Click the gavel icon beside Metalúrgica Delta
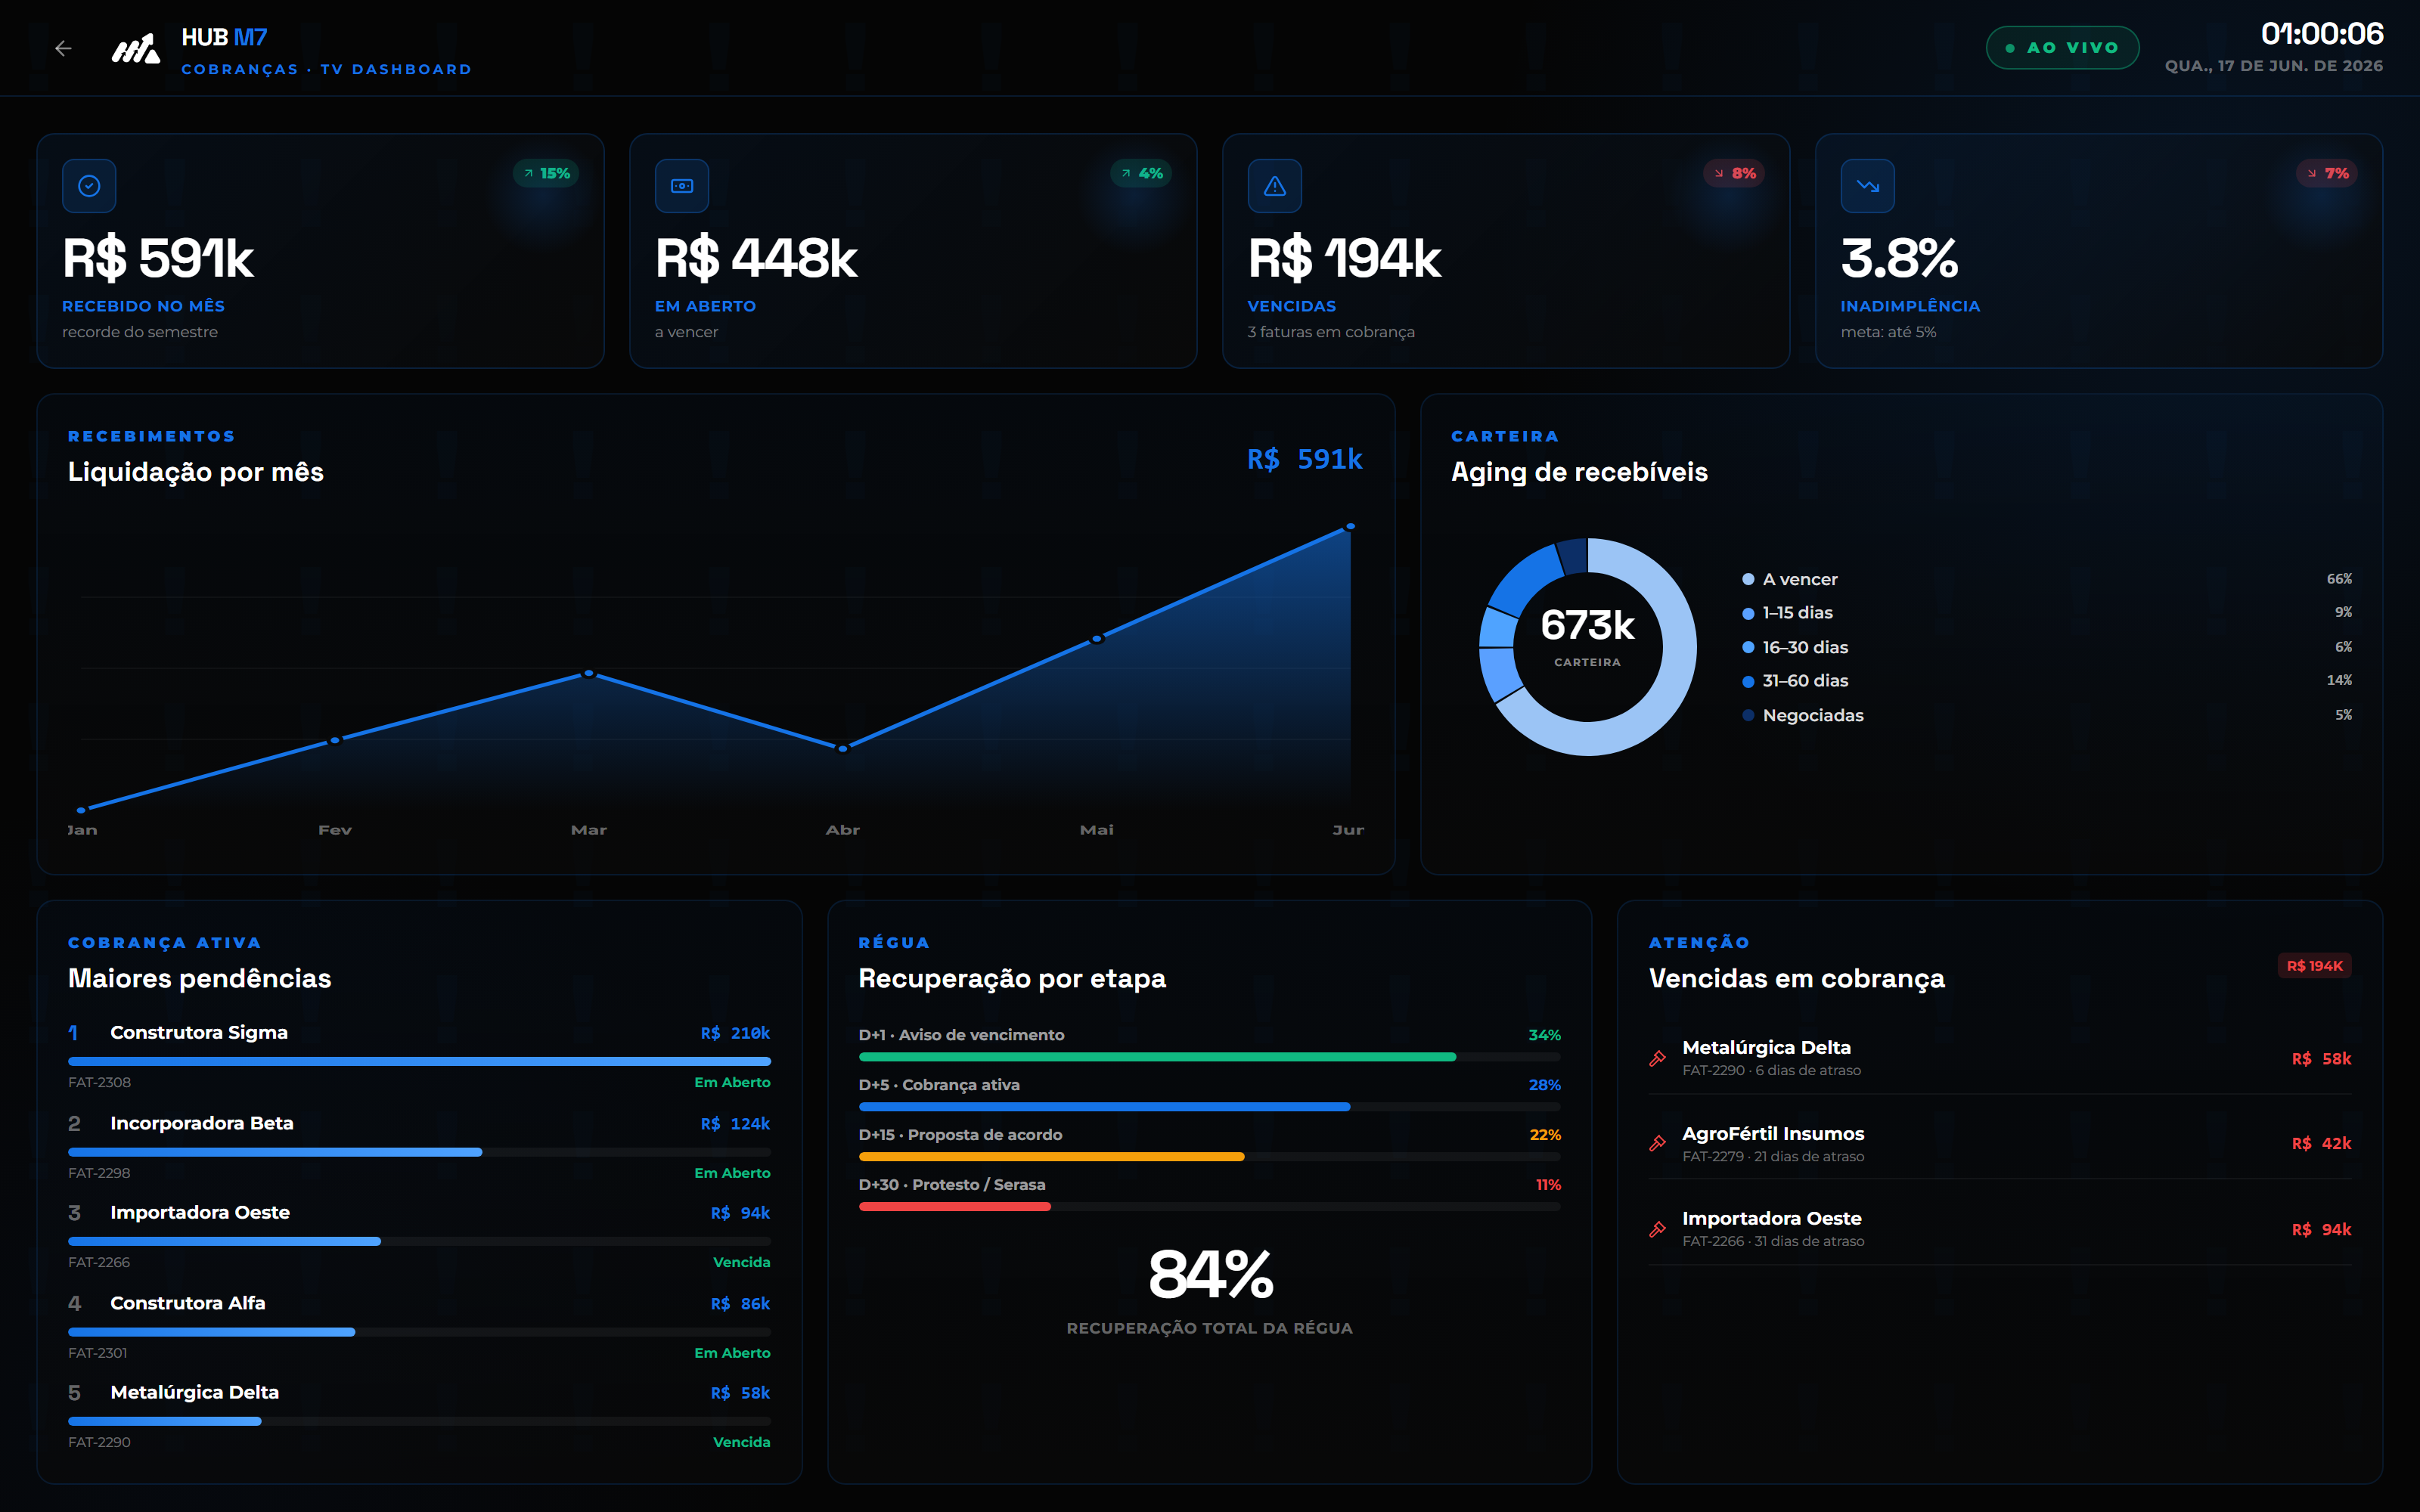 [x=1657, y=1058]
